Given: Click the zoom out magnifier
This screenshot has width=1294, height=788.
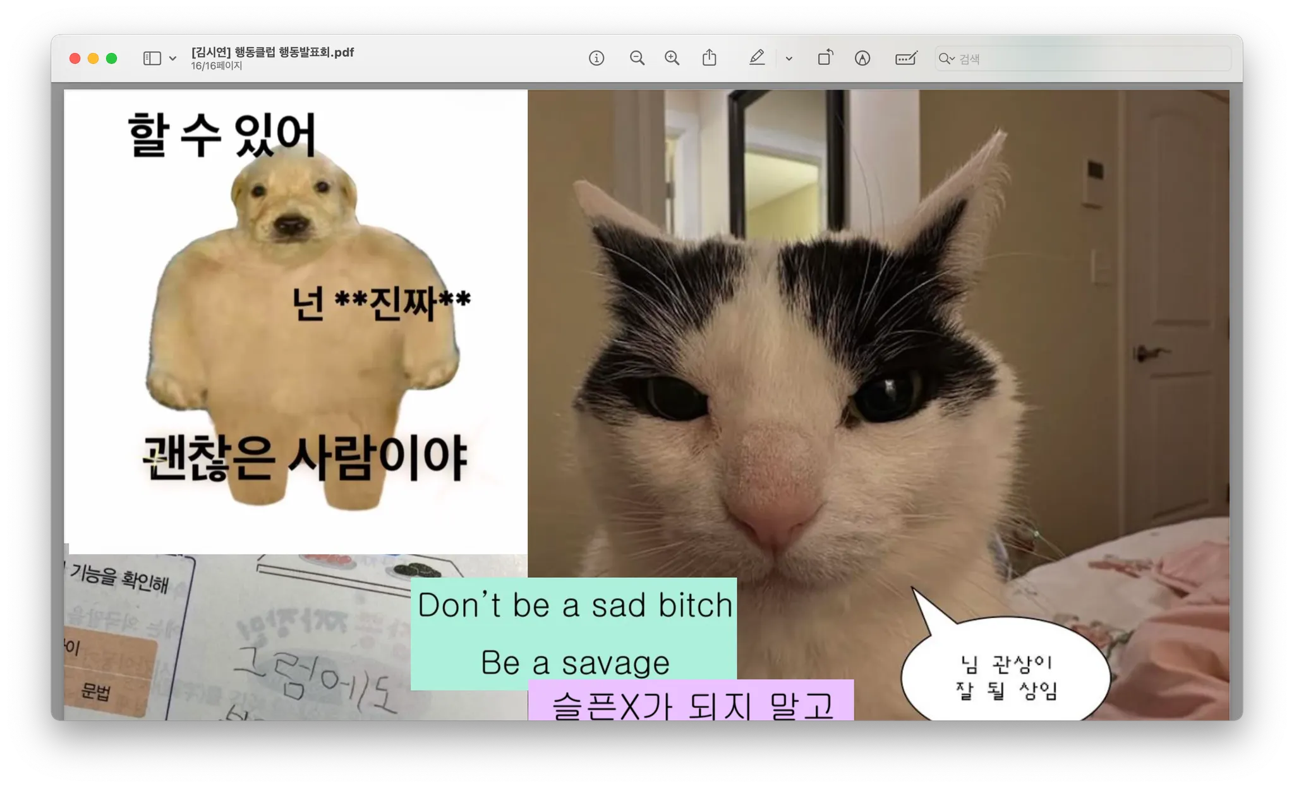Looking at the screenshot, I should (x=637, y=58).
